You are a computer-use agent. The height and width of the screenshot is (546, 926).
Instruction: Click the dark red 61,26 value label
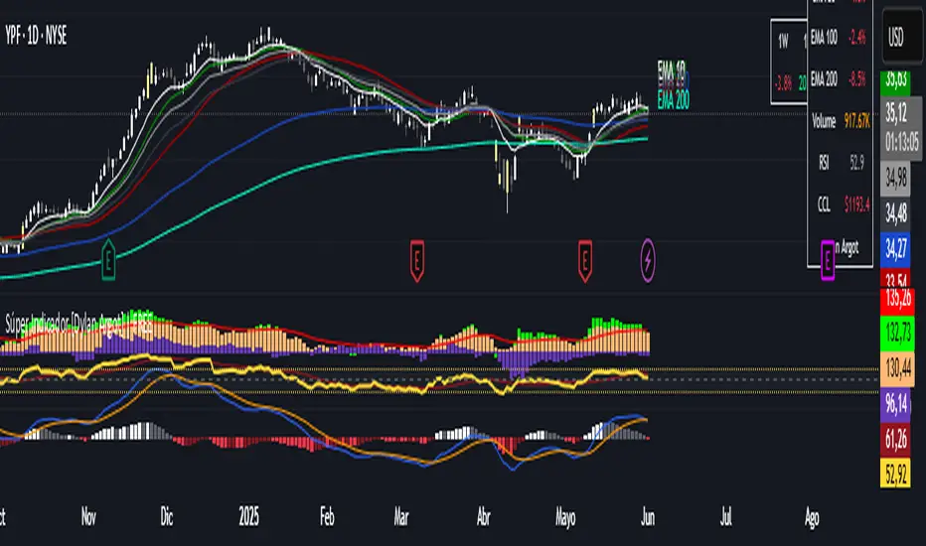coord(896,440)
